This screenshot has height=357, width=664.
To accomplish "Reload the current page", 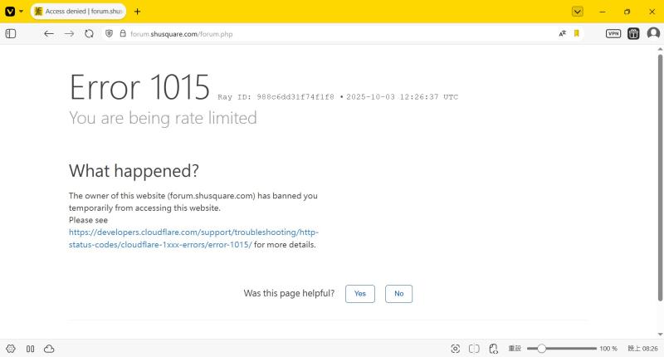I will (x=90, y=33).
